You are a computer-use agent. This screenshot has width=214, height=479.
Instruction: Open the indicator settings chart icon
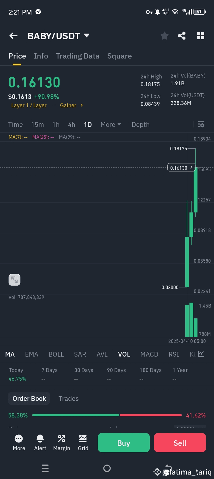pos(201,354)
